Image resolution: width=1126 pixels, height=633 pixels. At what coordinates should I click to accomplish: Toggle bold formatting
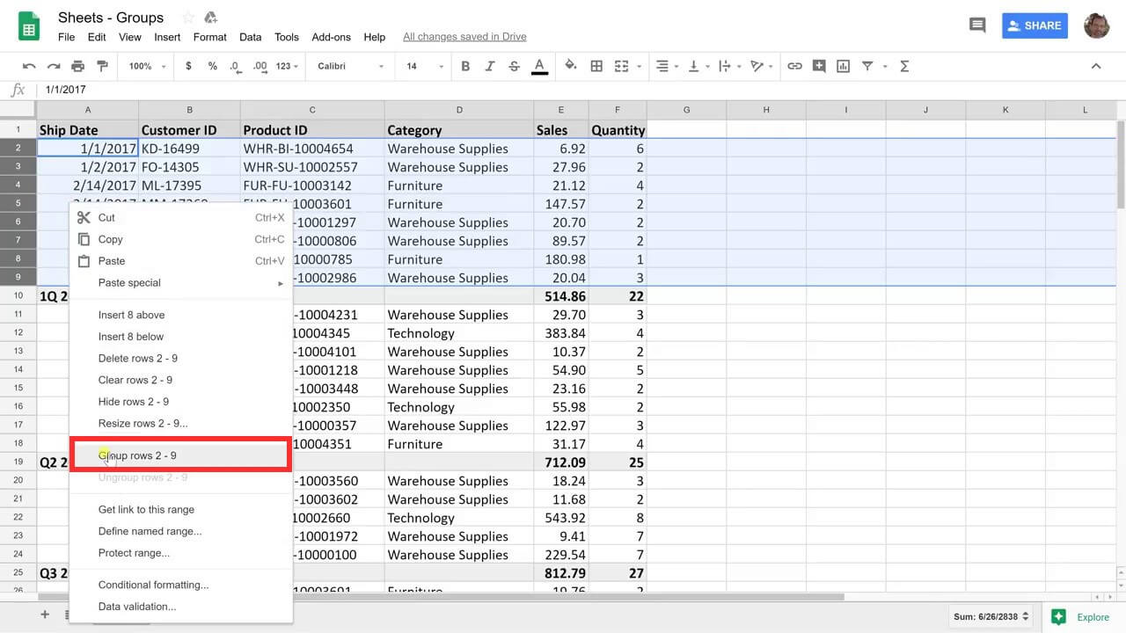coord(465,66)
